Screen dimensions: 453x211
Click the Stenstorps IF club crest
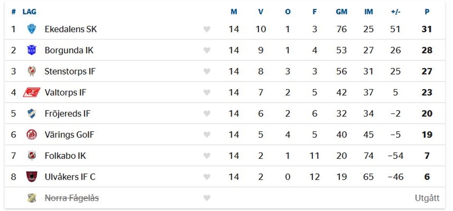tap(32, 72)
